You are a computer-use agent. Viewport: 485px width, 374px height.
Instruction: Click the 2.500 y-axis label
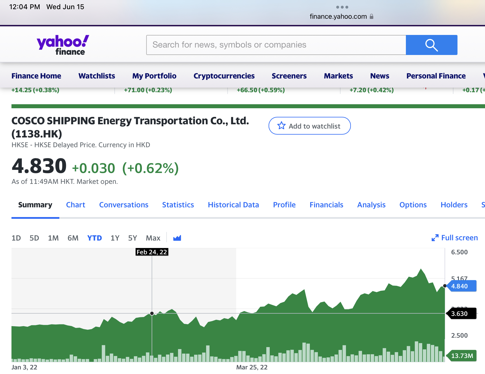(459, 335)
